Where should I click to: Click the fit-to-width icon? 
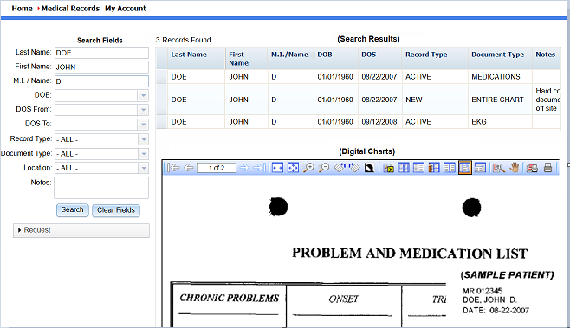tap(277, 167)
